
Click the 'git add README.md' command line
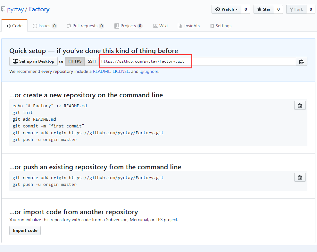coord(34,119)
